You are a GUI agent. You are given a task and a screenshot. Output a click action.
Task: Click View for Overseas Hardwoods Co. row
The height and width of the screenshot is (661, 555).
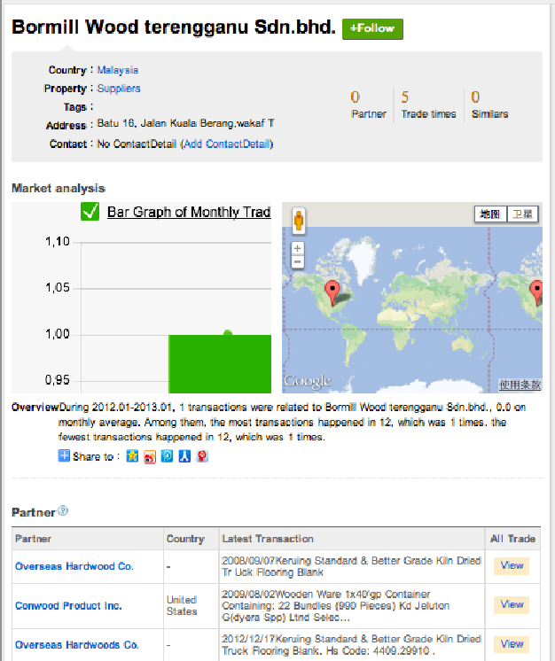point(512,644)
